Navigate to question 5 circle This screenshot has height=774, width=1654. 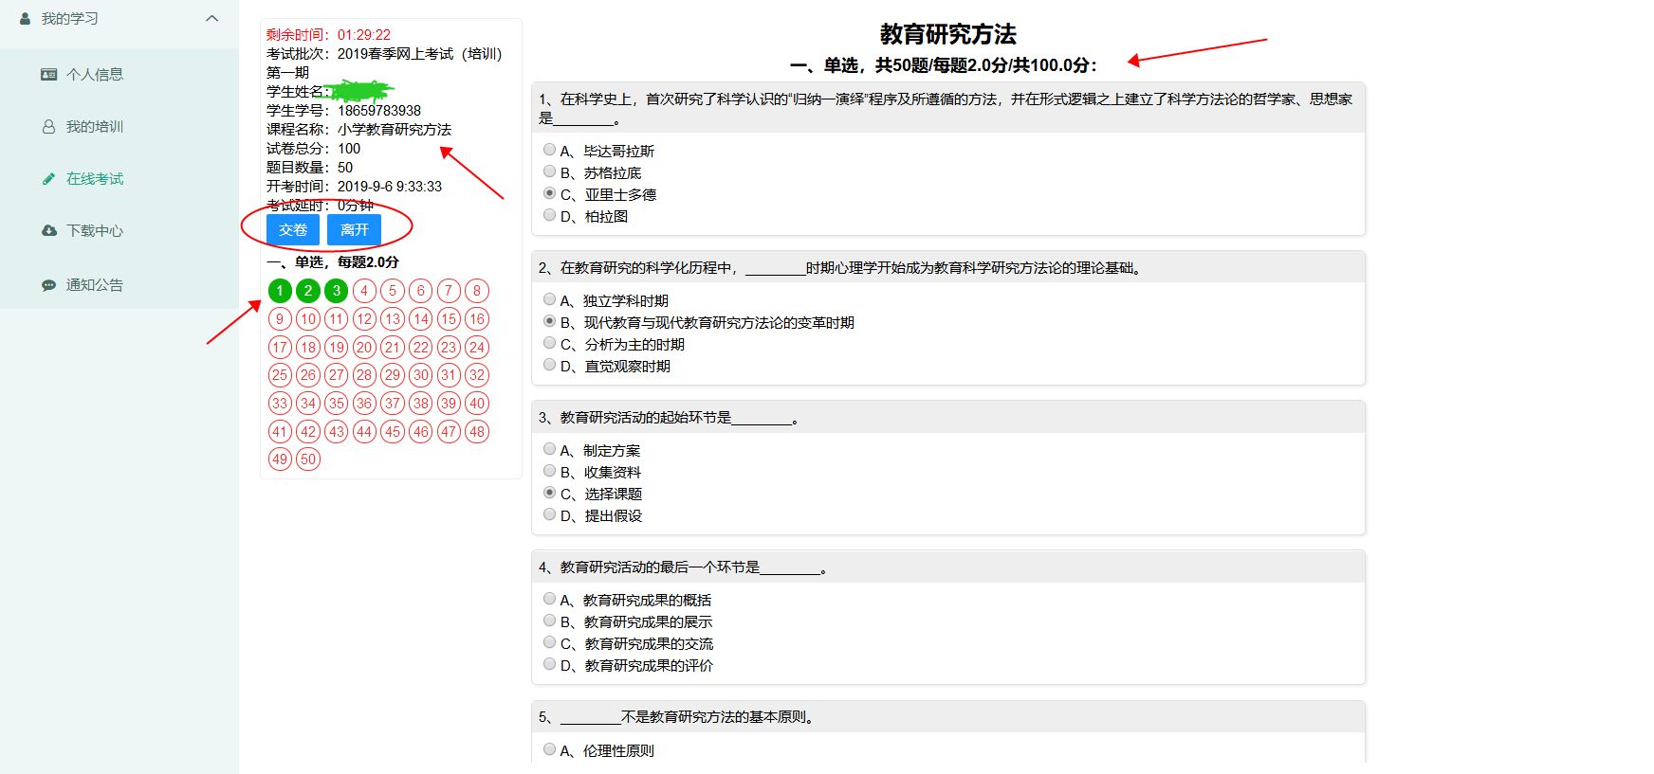(393, 291)
